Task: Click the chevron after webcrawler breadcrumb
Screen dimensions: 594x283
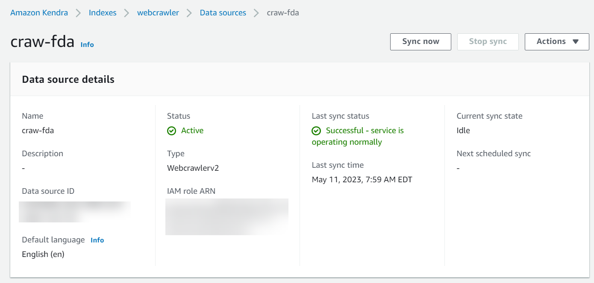Action: coord(189,13)
